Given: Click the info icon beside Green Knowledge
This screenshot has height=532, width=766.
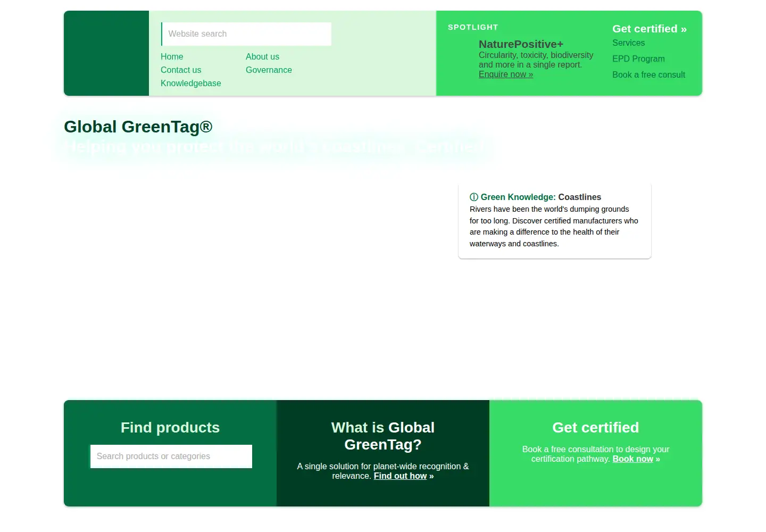Looking at the screenshot, I should click(474, 197).
